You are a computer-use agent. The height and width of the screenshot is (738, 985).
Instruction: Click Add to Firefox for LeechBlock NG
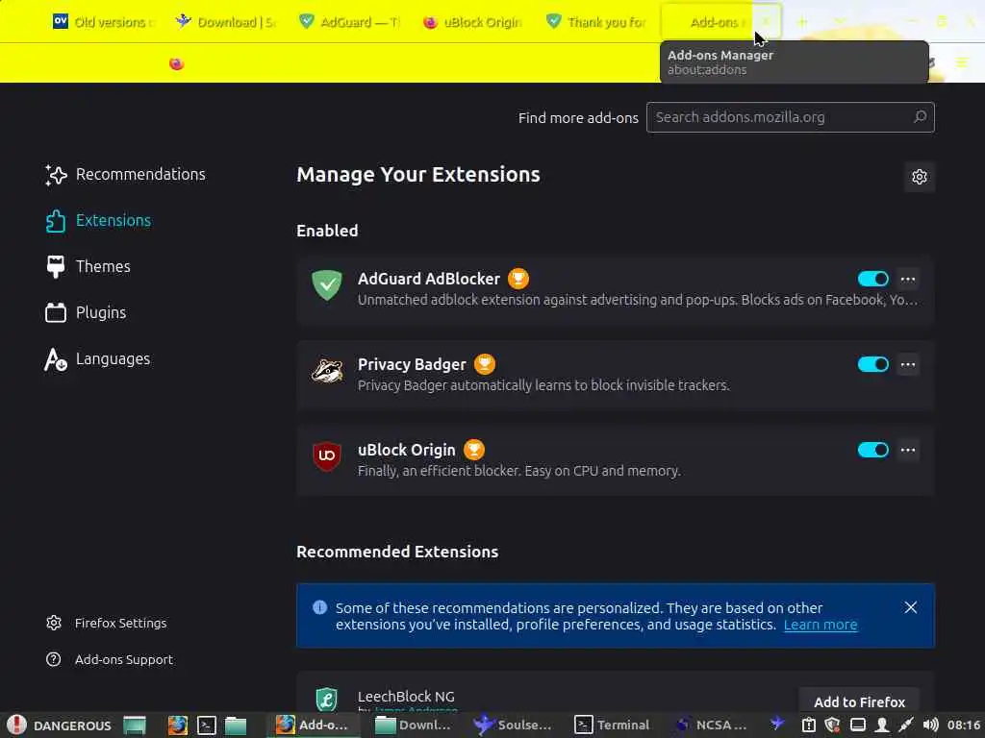pyautogui.click(x=859, y=702)
